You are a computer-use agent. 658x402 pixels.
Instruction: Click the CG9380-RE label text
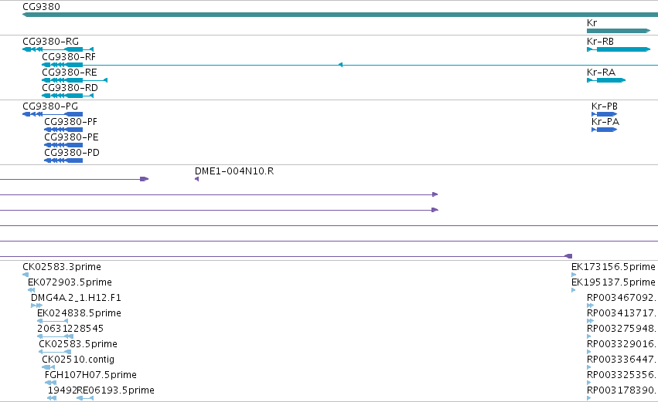pos(70,73)
